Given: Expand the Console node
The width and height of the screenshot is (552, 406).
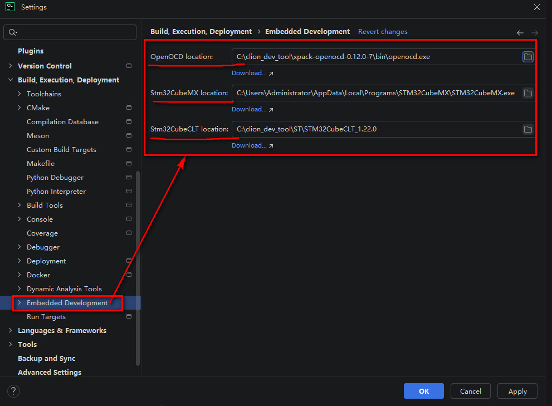Looking at the screenshot, I should coord(19,219).
